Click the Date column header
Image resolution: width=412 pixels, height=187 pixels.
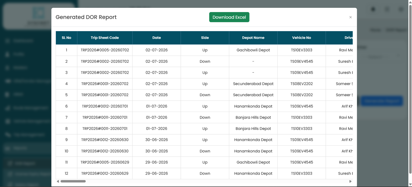coord(157,38)
